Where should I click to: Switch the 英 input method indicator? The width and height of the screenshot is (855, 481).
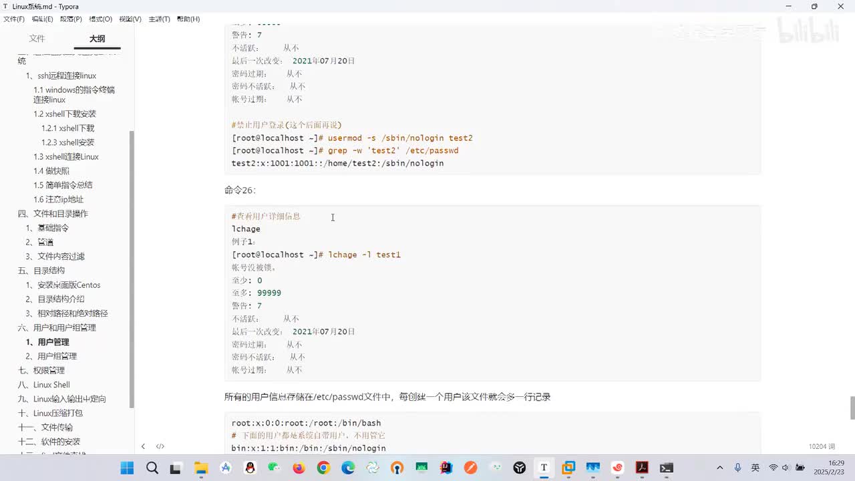pos(755,468)
